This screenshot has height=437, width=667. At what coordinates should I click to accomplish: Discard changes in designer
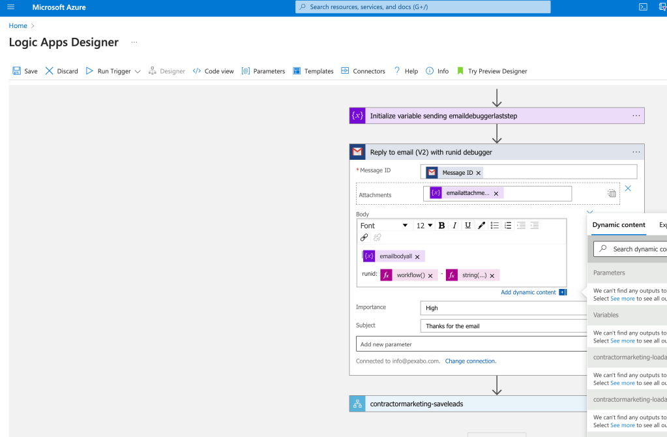tap(62, 71)
